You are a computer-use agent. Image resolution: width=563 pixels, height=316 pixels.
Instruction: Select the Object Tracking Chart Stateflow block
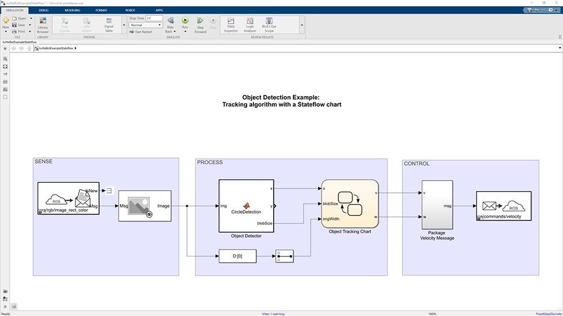coord(350,204)
